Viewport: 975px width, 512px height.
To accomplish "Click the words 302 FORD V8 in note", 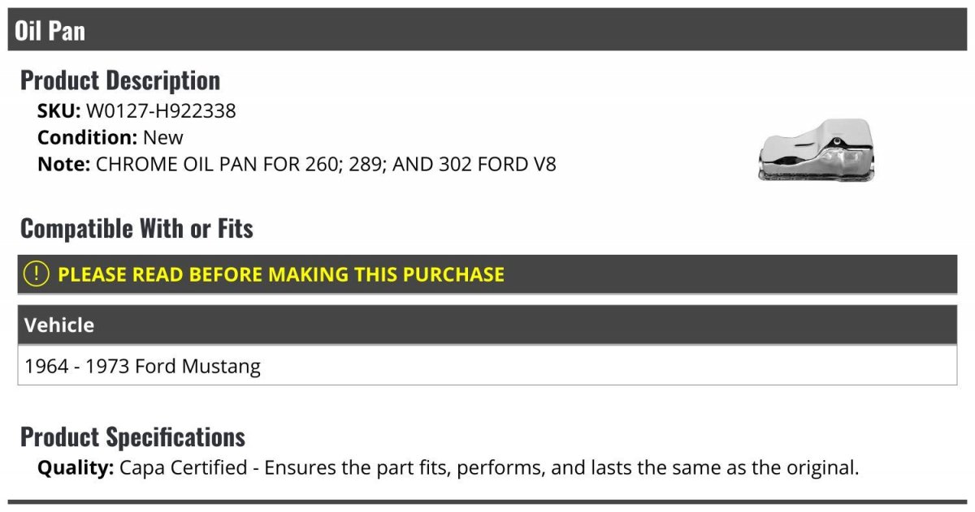I will pos(497,164).
